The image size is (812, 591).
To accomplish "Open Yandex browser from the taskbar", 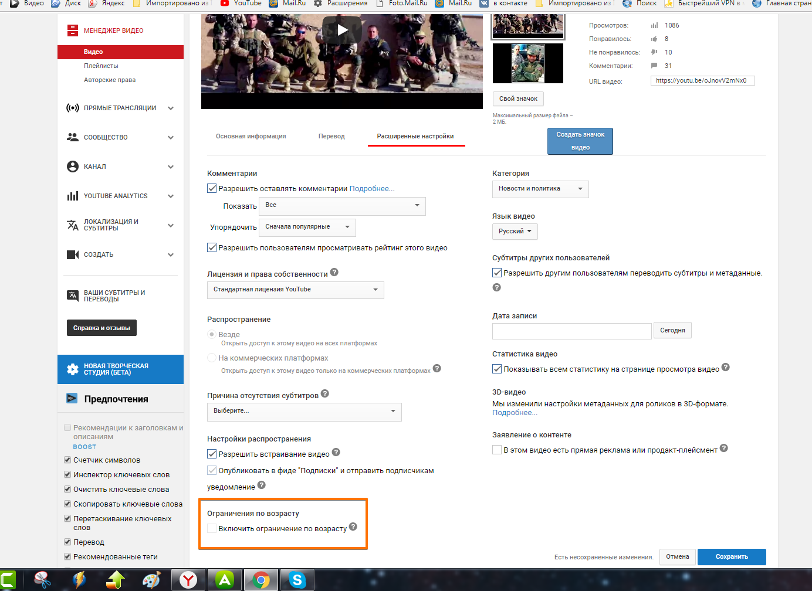I will click(188, 580).
